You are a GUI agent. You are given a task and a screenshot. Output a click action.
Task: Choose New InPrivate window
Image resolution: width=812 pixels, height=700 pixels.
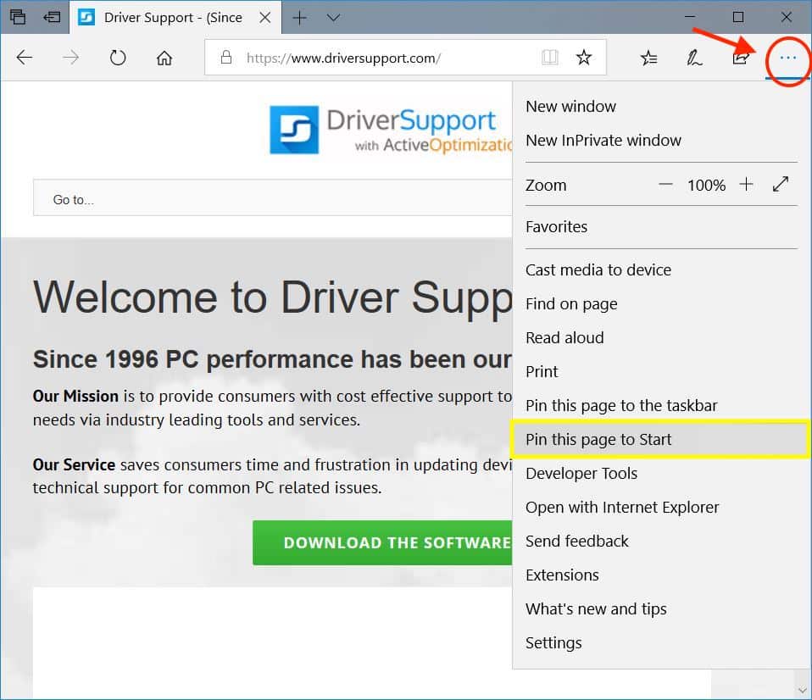(x=603, y=141)
